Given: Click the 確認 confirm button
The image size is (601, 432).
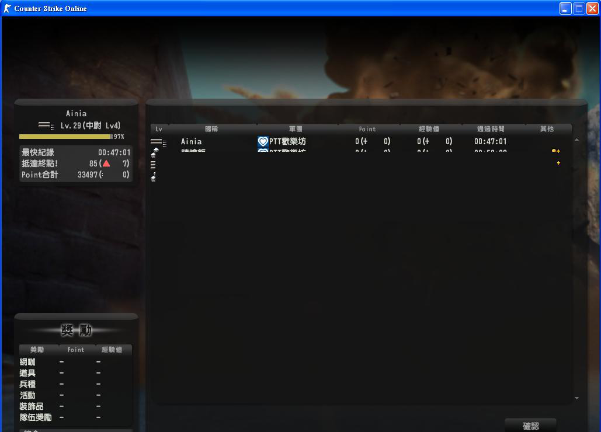Looking at the screenshot, I should pos(530,426).
